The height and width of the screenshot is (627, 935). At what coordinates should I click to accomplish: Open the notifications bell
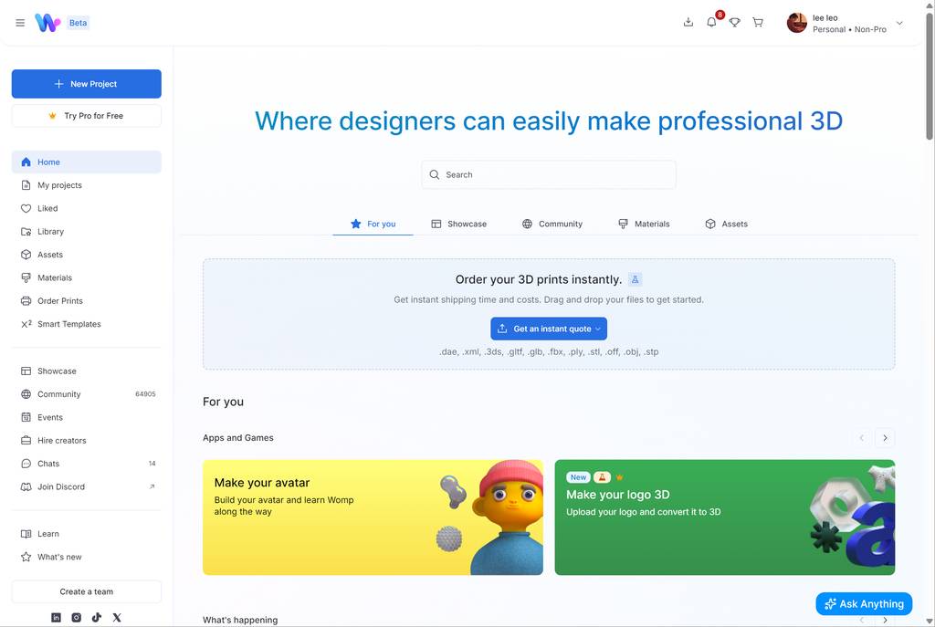pos(711,23)
